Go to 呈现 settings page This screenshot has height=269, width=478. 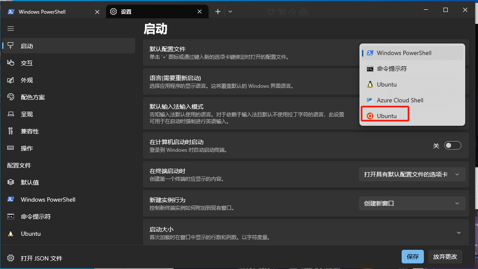point(69,114)
